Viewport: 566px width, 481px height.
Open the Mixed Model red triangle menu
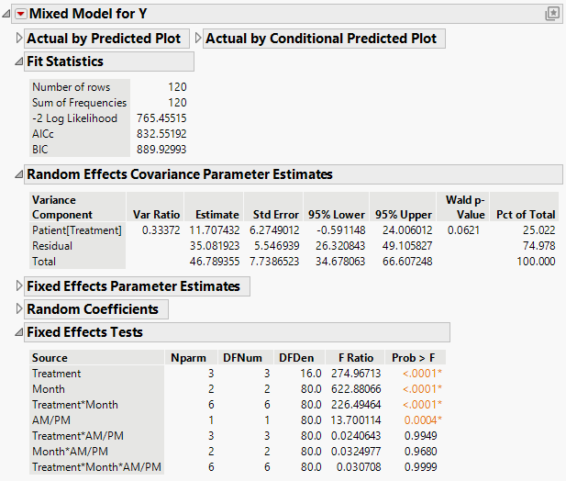tap(21, 14)
